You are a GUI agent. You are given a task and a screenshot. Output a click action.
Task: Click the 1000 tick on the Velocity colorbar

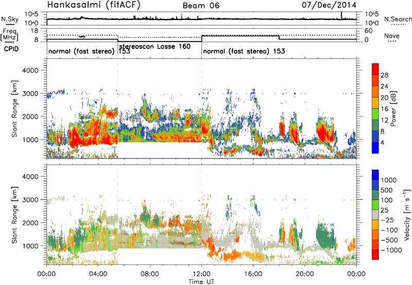pos(389,180)
